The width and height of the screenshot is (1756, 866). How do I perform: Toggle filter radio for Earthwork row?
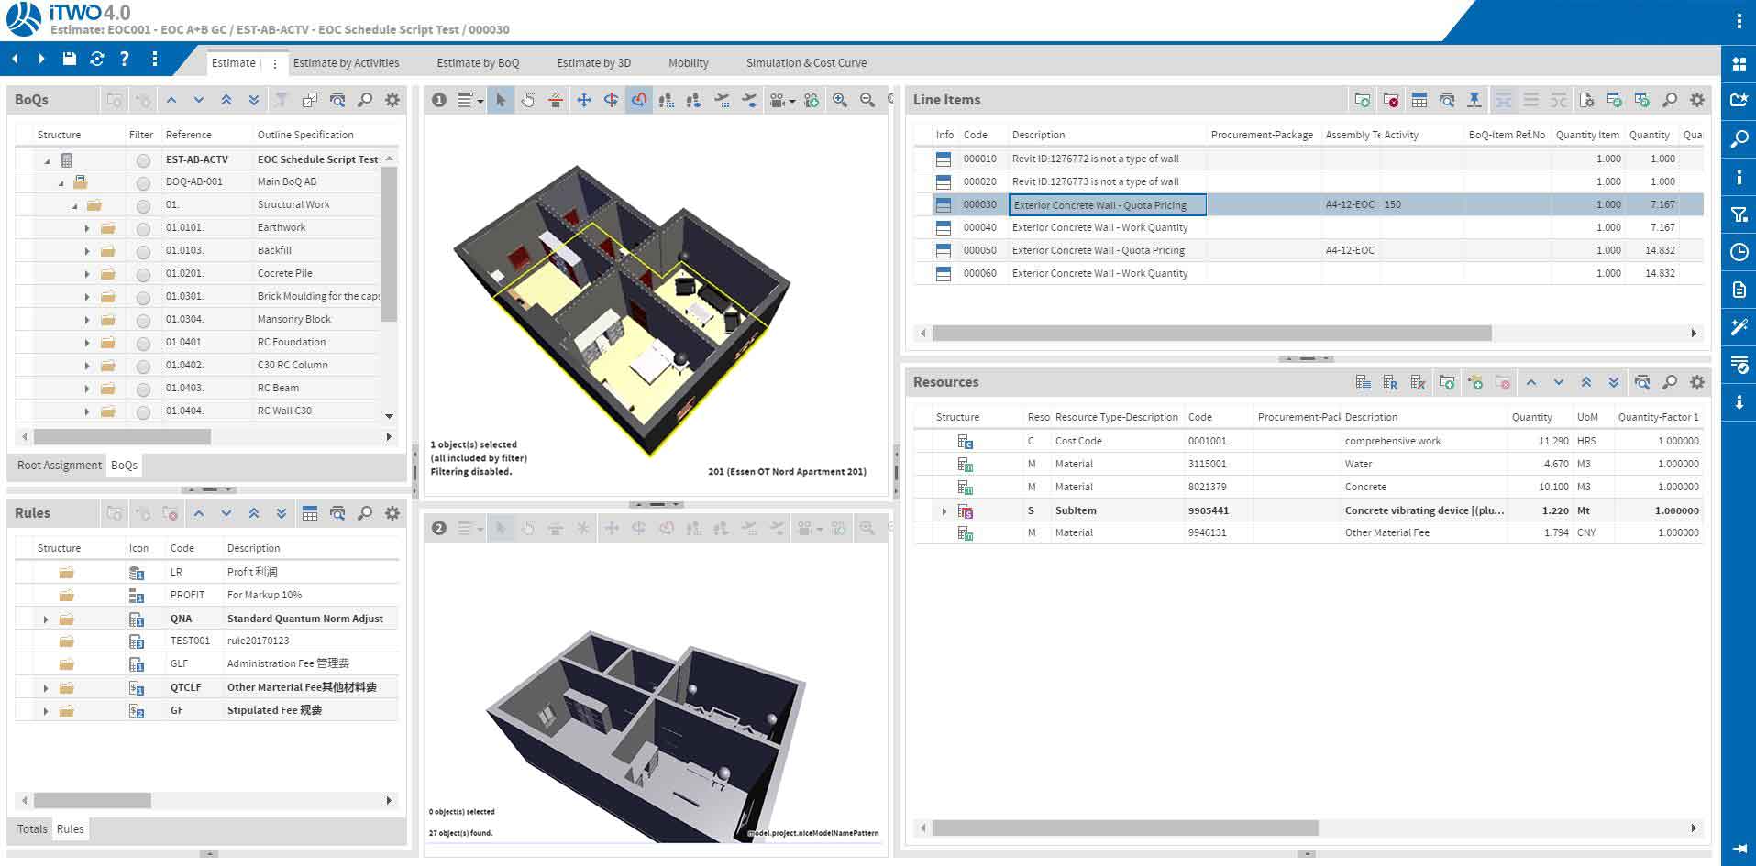[143, 228]
